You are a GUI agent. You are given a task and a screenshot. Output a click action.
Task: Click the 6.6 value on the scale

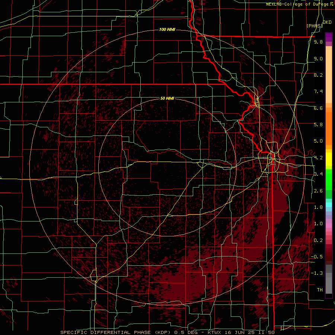pos(318,108)
